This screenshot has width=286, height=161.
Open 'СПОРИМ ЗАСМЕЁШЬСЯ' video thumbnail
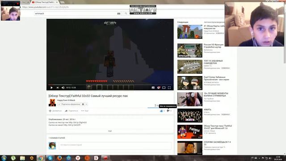[x=190, y=148]
